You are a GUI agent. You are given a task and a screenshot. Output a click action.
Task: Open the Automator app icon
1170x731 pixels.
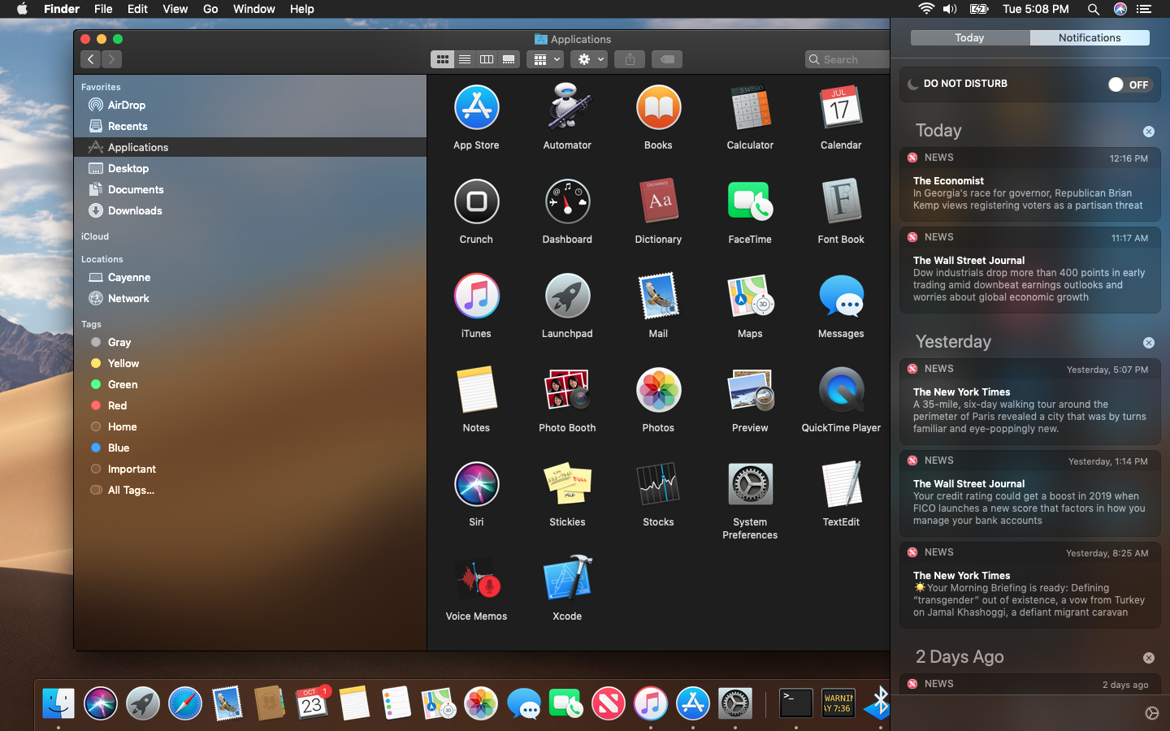567,108
